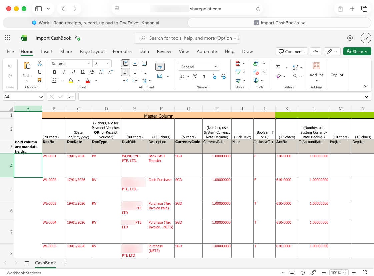Open the Comments pane
The width and height of the screenshot is (374, 276).
pyautogui.click(x=291, y=52)
